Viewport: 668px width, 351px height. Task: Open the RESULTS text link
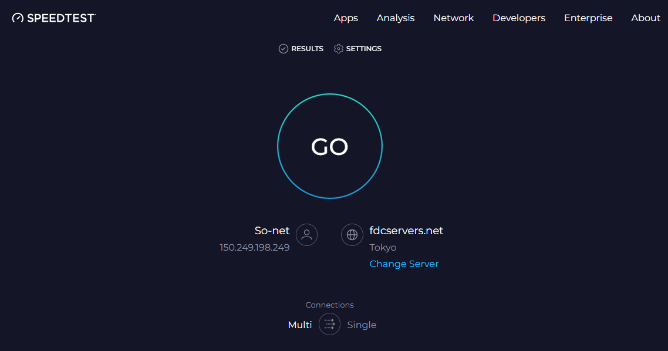point(307,49)
